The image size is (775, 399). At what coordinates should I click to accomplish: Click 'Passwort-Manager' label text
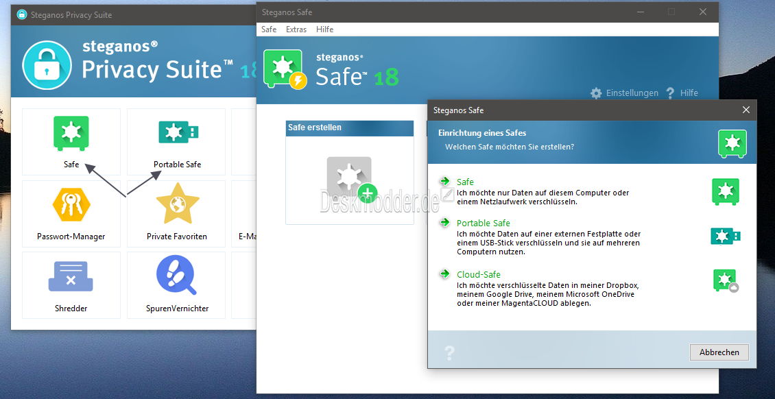point(71,237)
